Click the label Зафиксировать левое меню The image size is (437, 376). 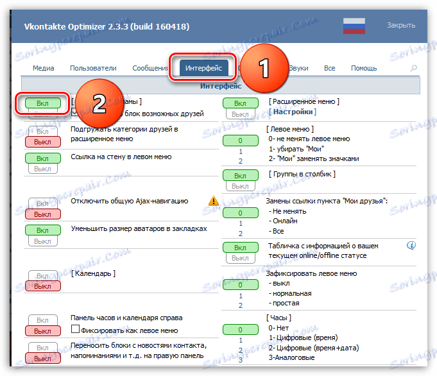[x=311, y=273]
